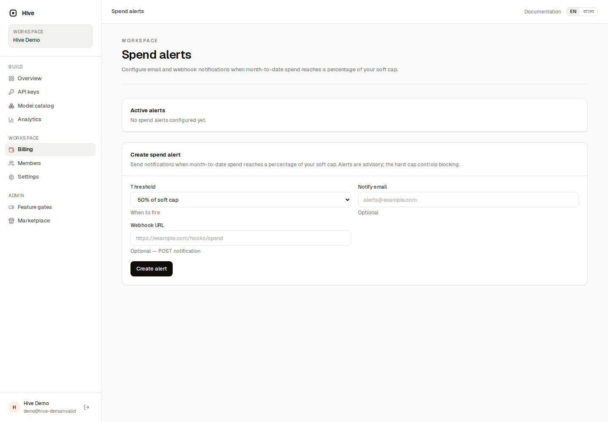Switch language to EN

tap(573, 12)
